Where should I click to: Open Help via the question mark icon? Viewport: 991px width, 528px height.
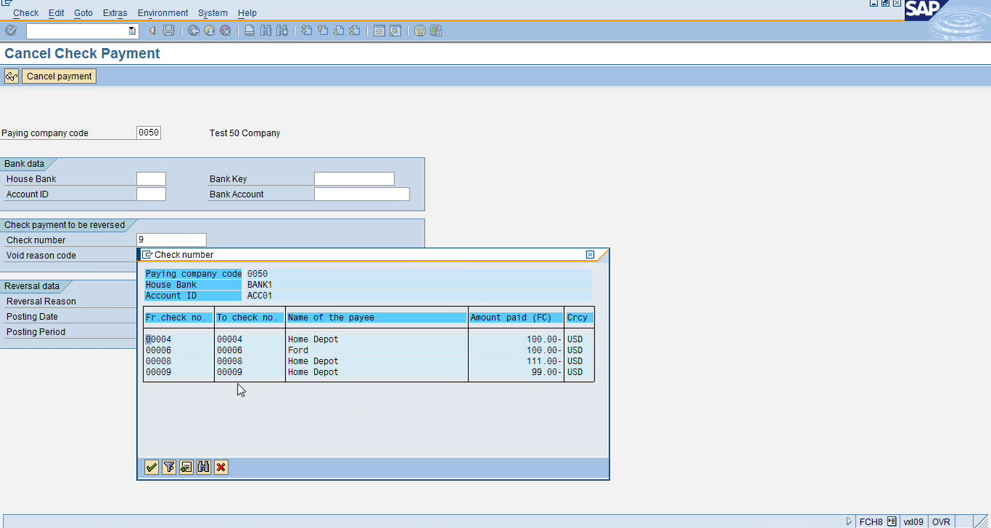click(420, 31)
